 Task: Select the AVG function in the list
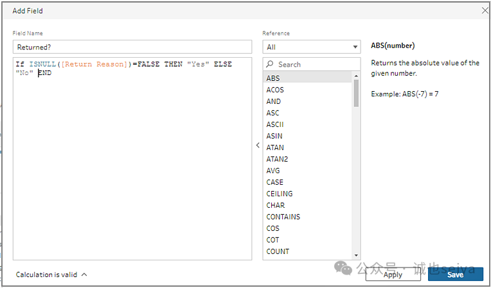(x=308, y=171)
